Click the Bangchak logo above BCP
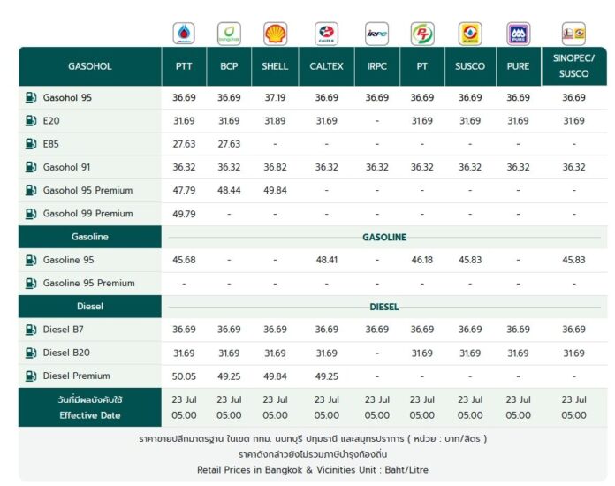Image resolution: width=615 pixels, height=486 pixels. coord(229,34)
